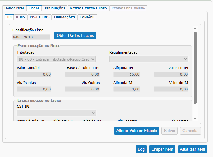The image size is (213, 157).
Task: Open the Obrigações sub-tab
Action: (x=64, y=17)
